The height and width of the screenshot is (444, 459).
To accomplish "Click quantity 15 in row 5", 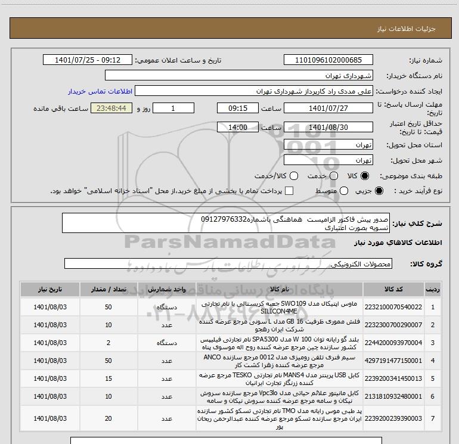I will 108,378.
